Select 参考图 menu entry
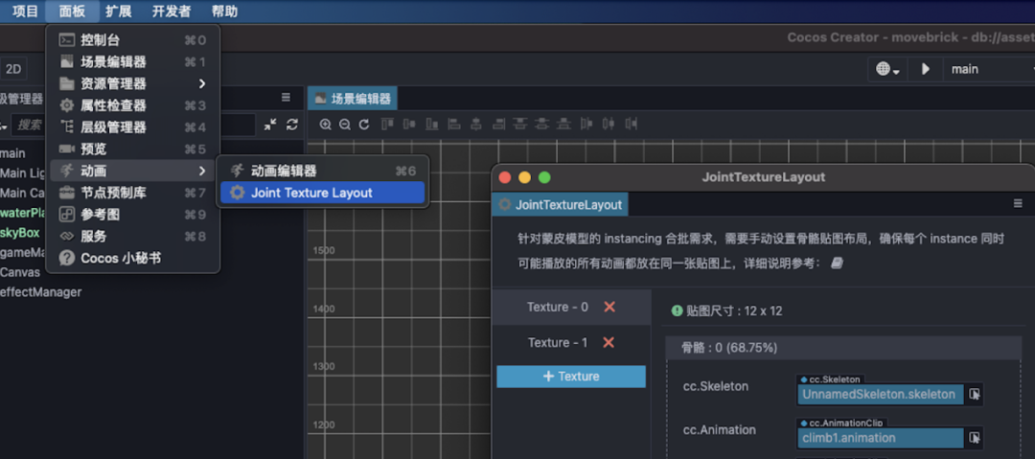Viewport: 1035px width, 459px height. 132,215
